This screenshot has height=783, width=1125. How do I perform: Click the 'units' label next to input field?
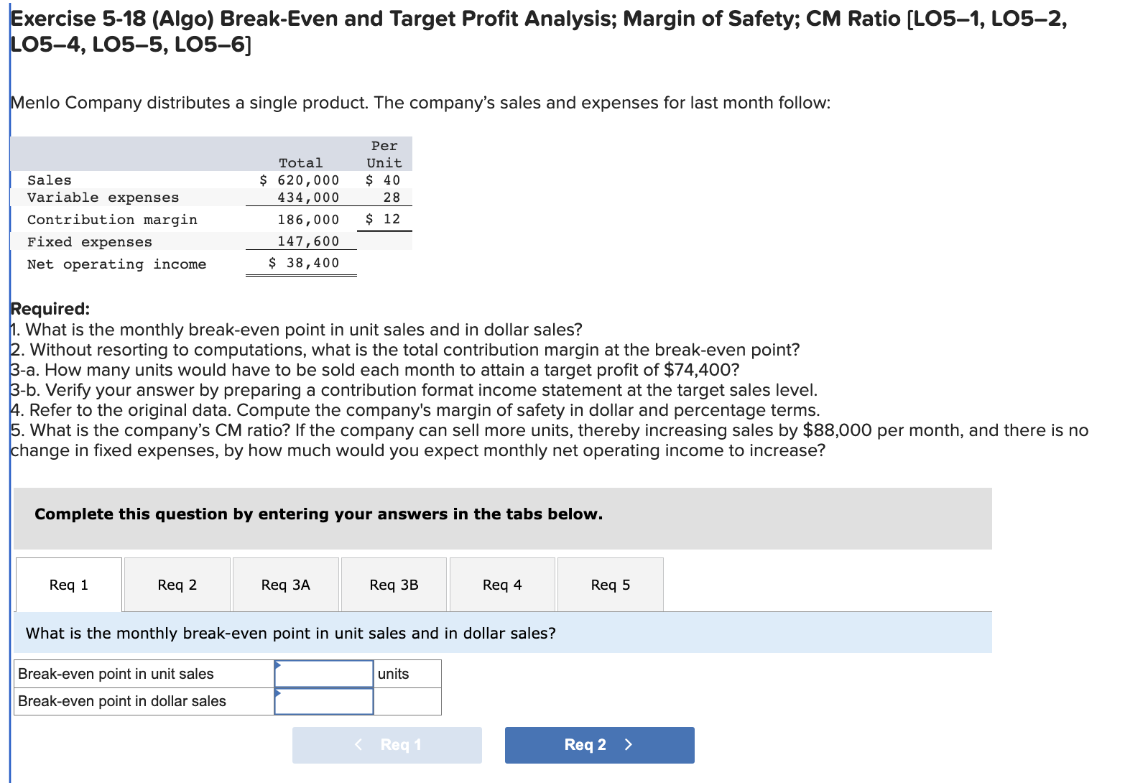click(x=394, y=673)
